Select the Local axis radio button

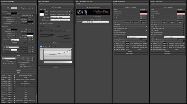[x=19, y=64]
